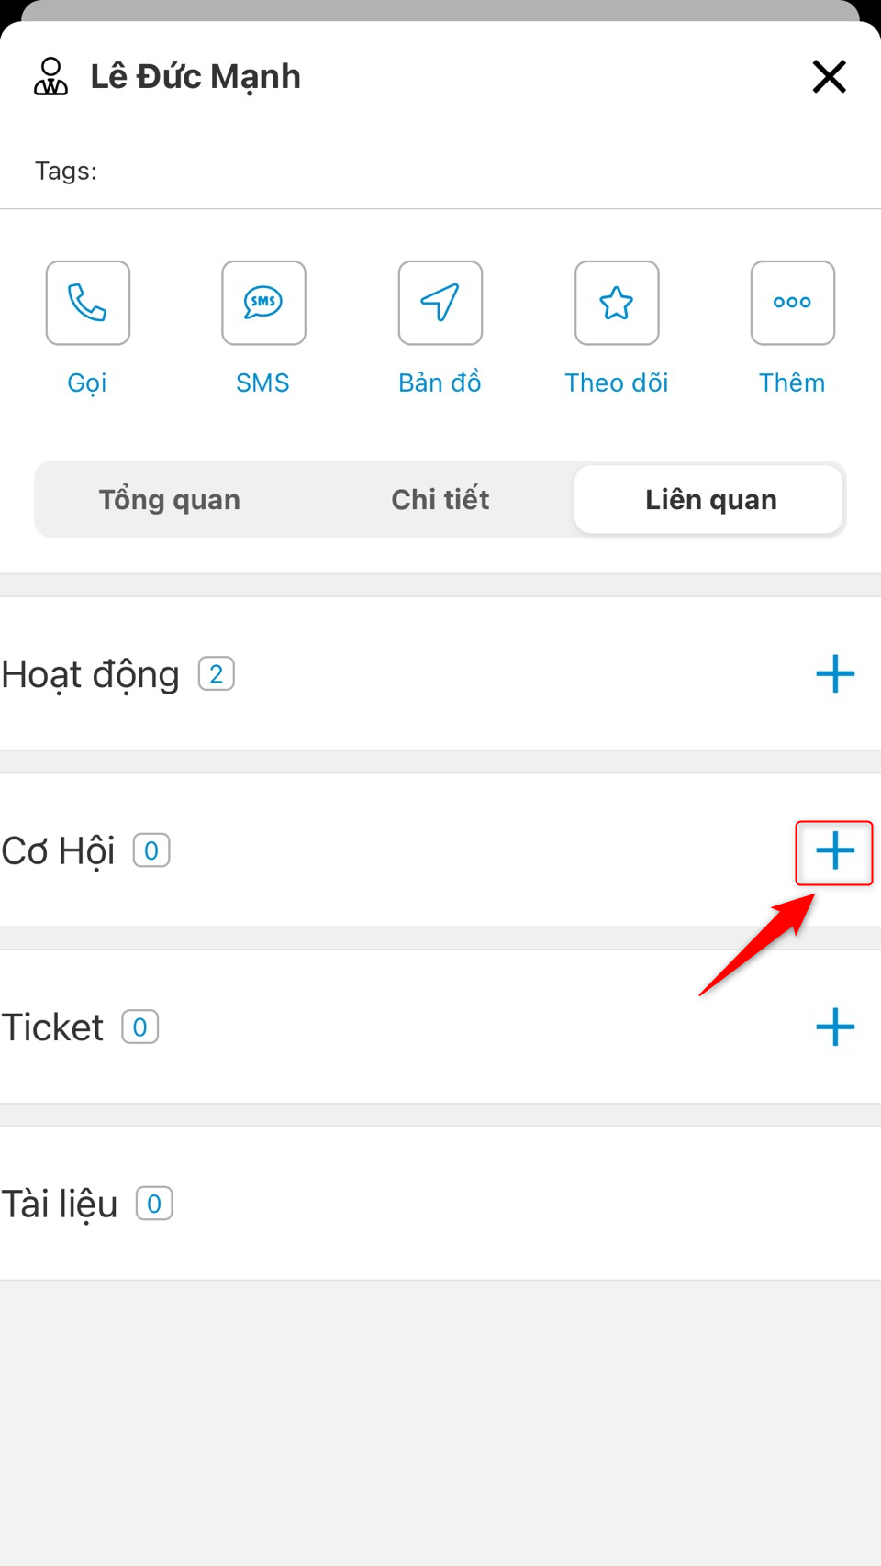The width and height of the screenshot is (881, 1566).
Task: Switch to the Tổng quan tab
Action: pyautogui.click(x=170, y=500)
